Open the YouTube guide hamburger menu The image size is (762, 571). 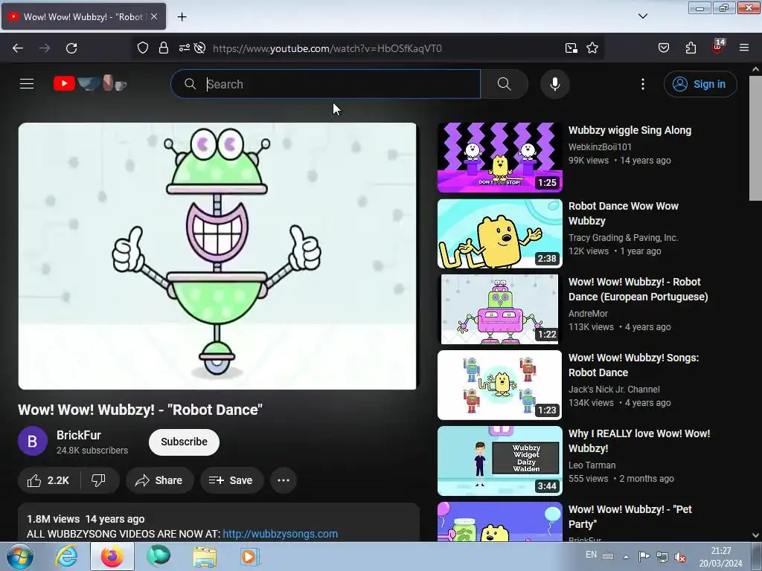tap(27, 84)
